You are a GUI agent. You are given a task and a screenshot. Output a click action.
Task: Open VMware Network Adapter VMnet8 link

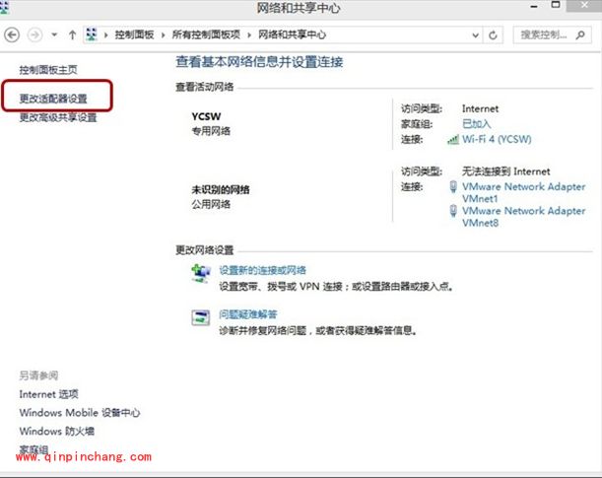point(524,217)
